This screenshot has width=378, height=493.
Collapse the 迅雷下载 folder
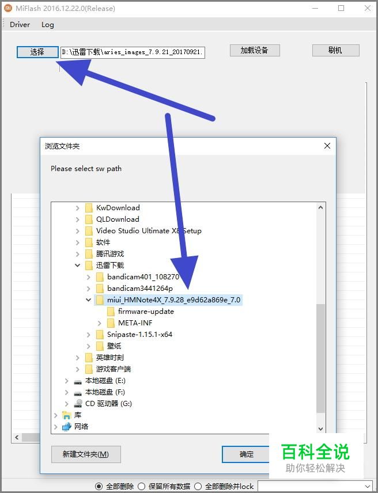(x=77, y=266)
